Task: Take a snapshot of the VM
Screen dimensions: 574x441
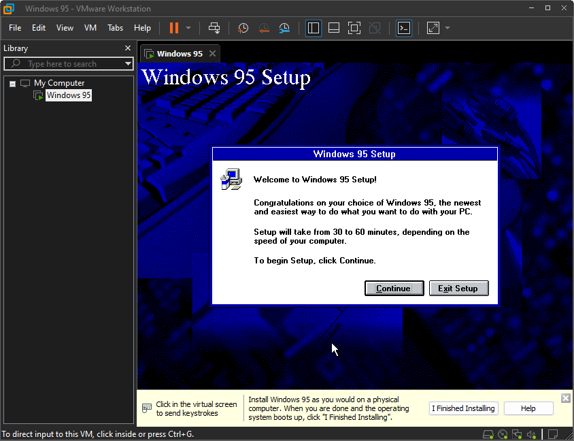Action: coord(243,28)
